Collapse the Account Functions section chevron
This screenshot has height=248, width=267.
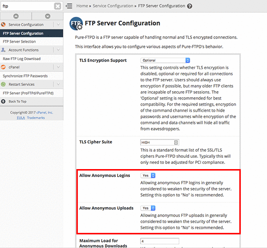coord(58,50)
